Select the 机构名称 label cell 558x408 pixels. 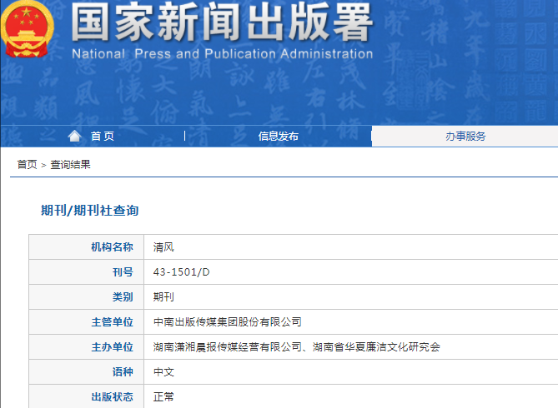(x=112, y=247)
